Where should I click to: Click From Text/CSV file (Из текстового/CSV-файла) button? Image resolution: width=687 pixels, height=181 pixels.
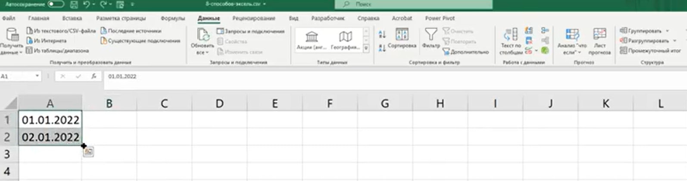point(61,31)
